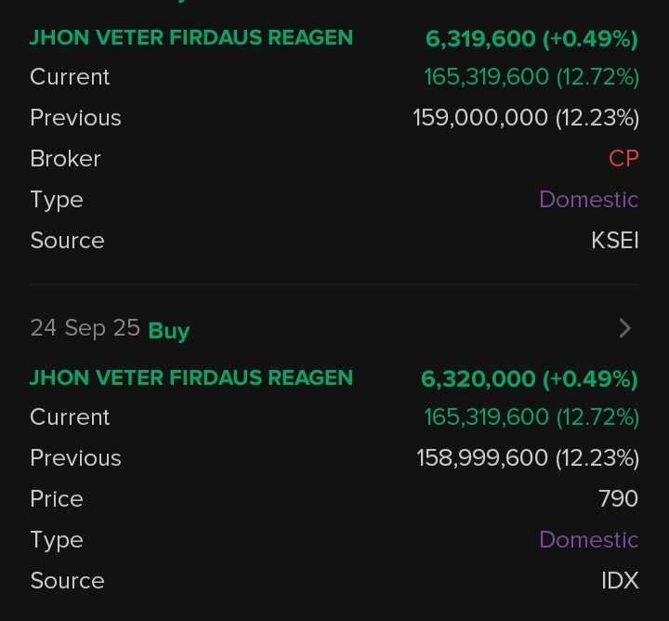Tap current holding value above 159,000,000
Viewport: 669px width, 621px height.
click(x=531, y=77)
